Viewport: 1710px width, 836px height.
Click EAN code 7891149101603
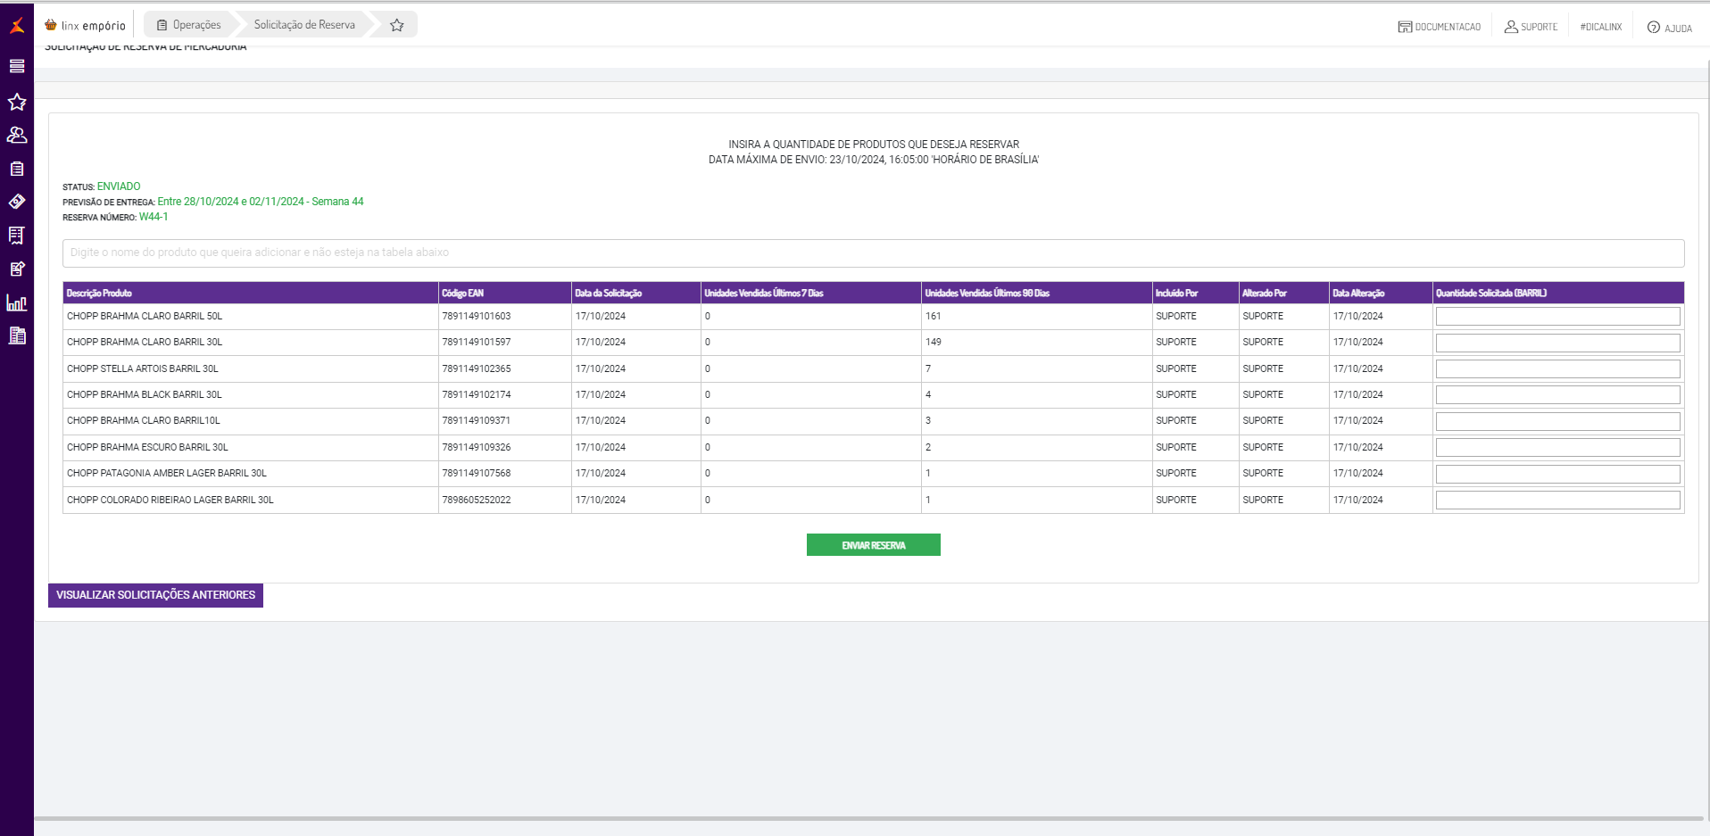tap(477, 317)
